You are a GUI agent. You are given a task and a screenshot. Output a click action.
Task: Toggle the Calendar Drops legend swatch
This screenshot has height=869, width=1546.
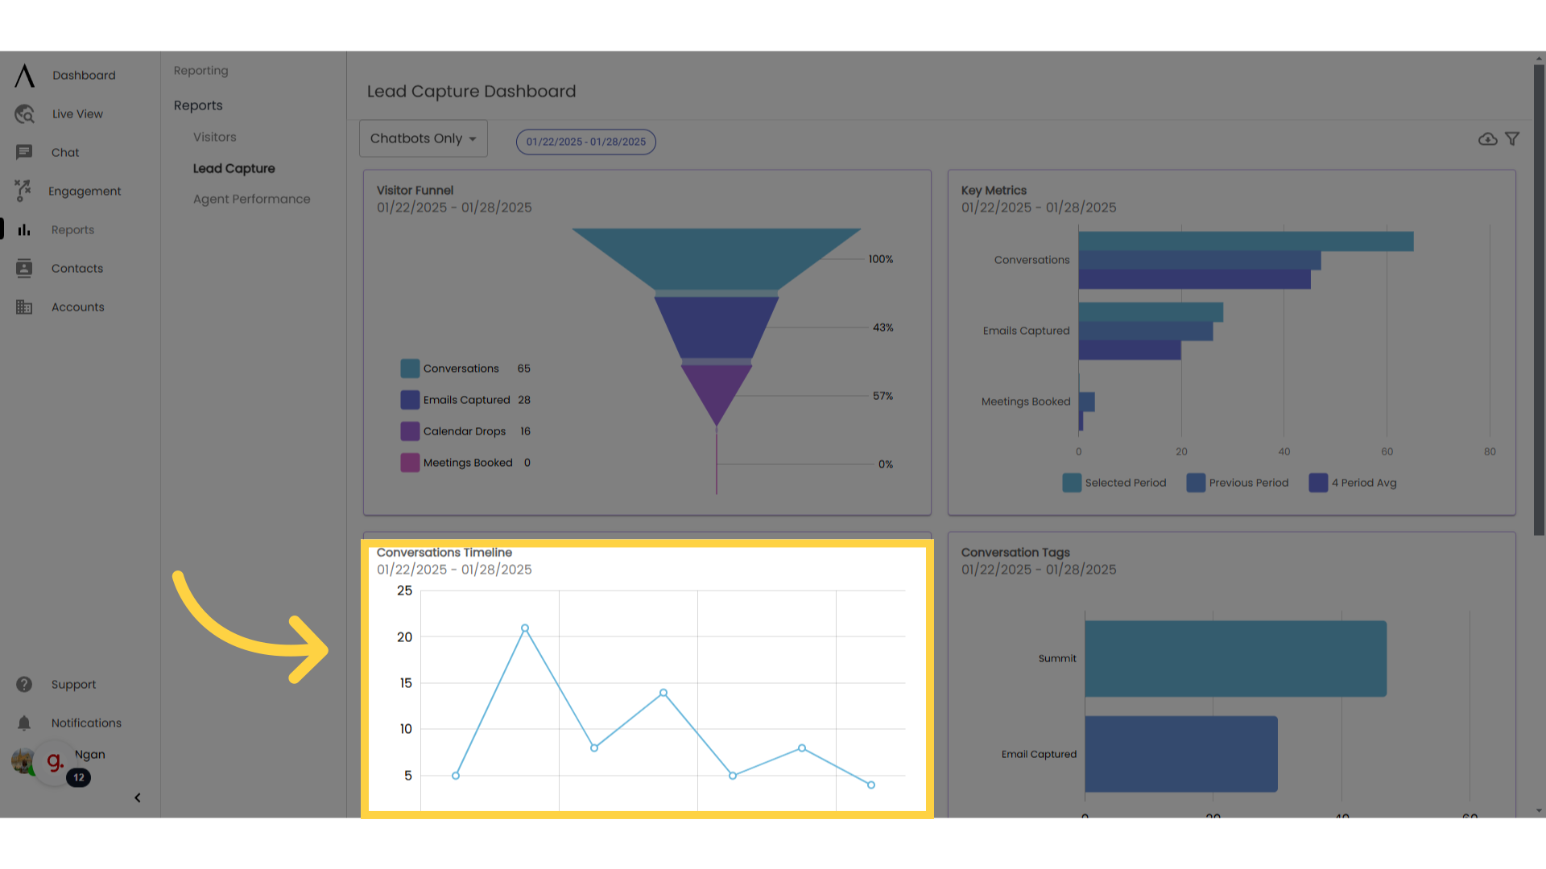click(x=410, y=431)
